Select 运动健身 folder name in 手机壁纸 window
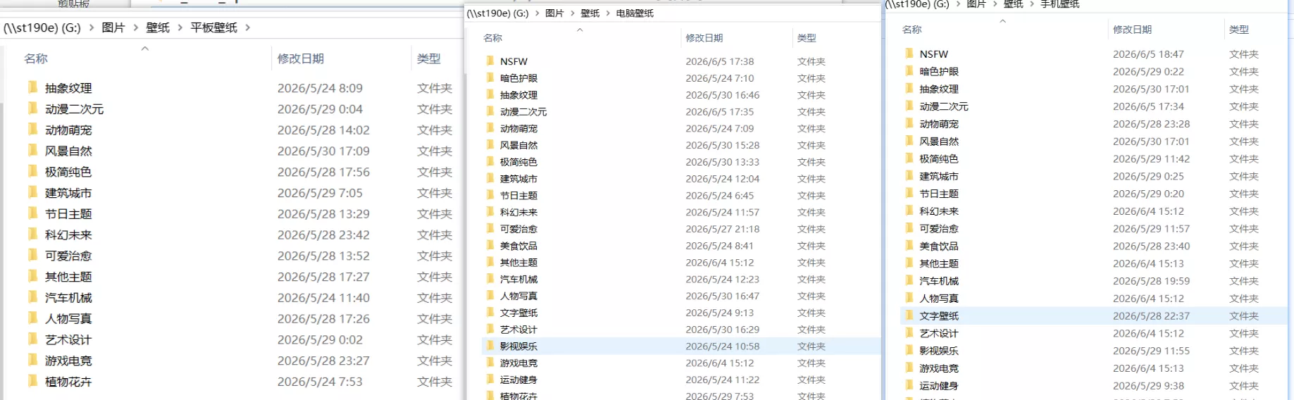Screen dimensions: 1294x400 click(939, 386)
